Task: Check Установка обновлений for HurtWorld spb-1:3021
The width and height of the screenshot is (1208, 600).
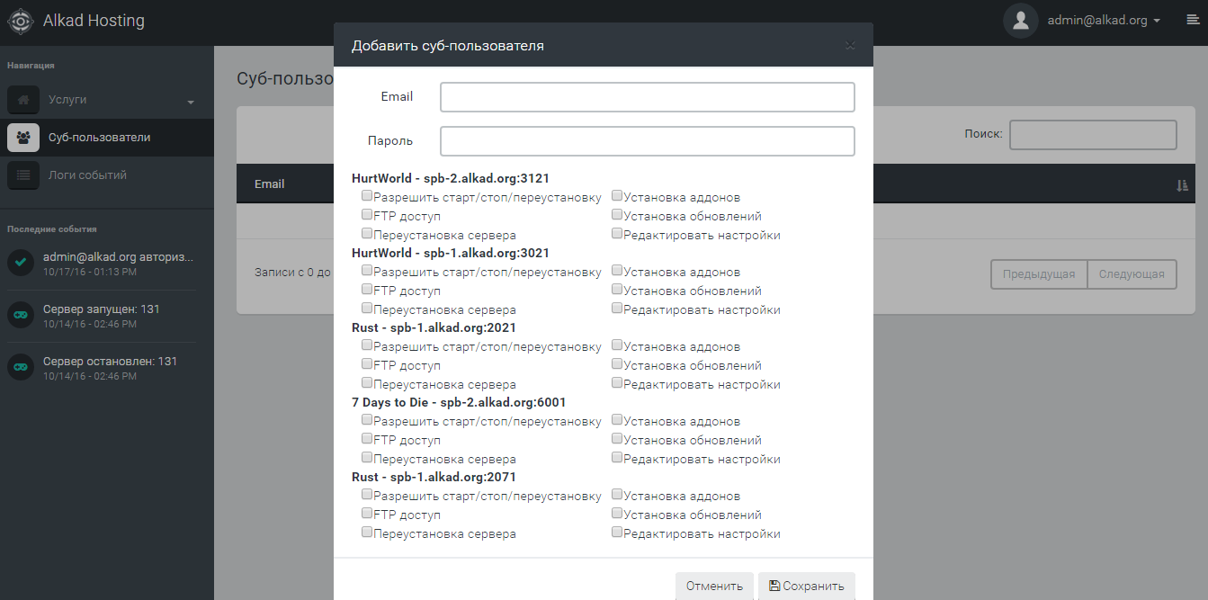Action: point(617,289)
